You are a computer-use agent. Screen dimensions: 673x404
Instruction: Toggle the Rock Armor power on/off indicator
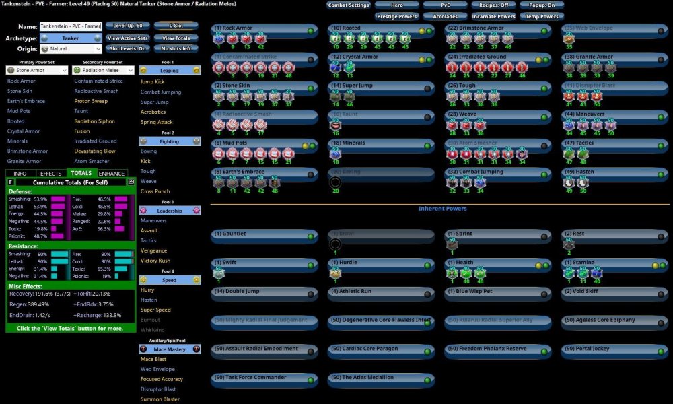pos(311,31)
